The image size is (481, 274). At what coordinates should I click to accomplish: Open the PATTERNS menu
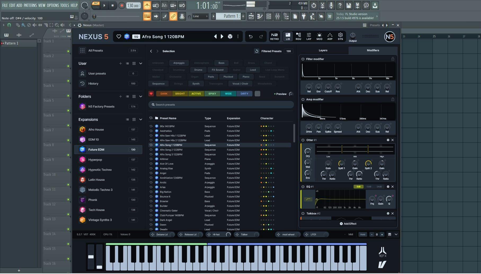(30, 5)
